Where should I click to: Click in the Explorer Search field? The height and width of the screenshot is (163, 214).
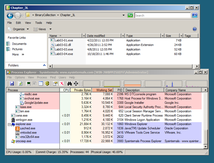(163, 15)
